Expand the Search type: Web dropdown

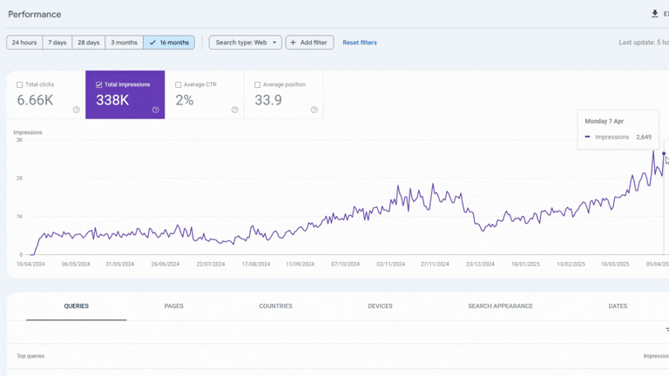246,43
